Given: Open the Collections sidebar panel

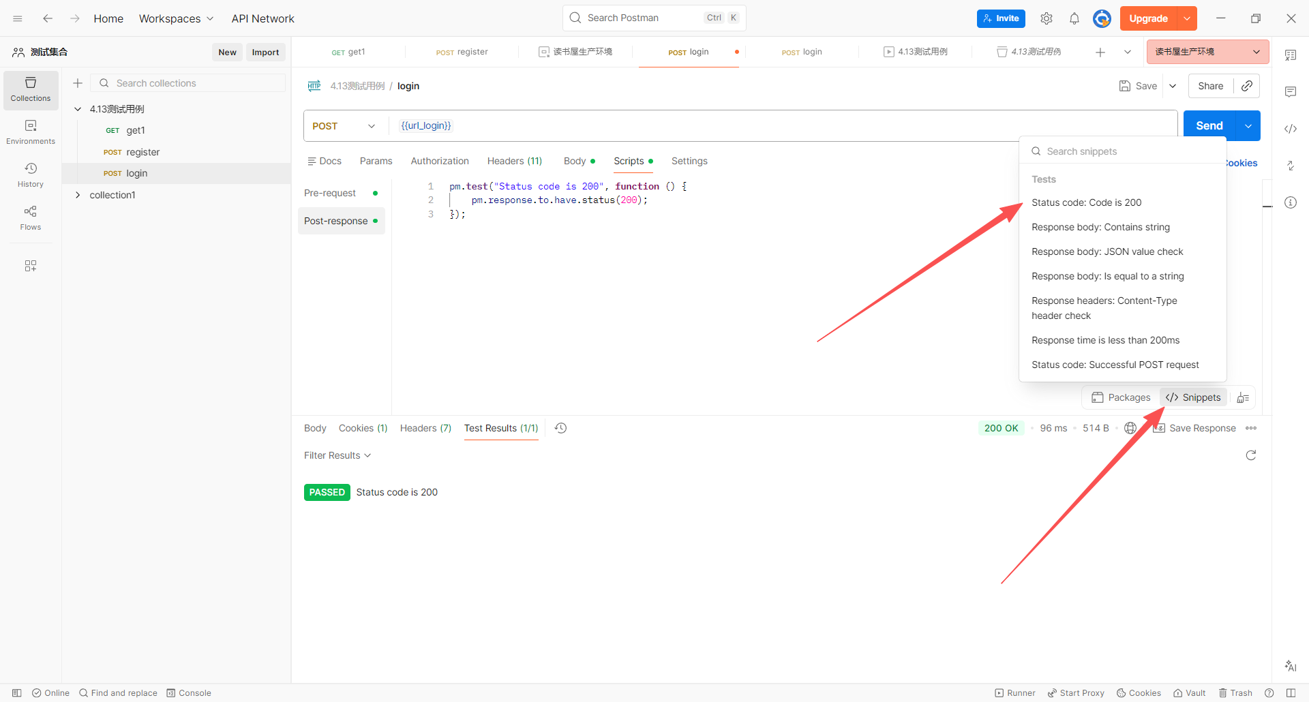Looking at the screenshot, I should pos(31,90).
